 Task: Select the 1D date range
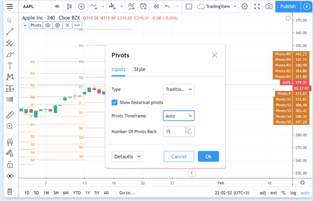(27, 193)
